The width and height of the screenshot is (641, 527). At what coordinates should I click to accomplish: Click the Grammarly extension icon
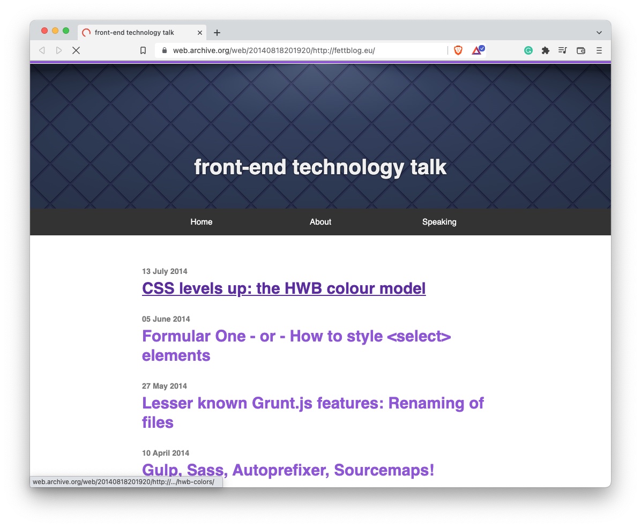point(528,50)
